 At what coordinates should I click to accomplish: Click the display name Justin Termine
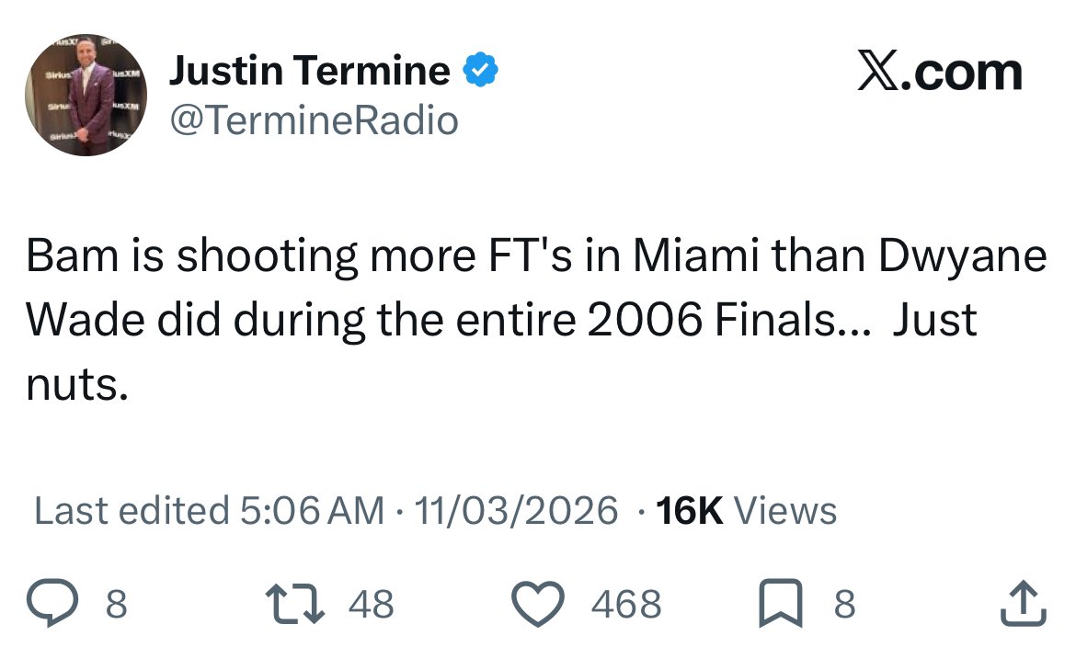coord(309,72)
